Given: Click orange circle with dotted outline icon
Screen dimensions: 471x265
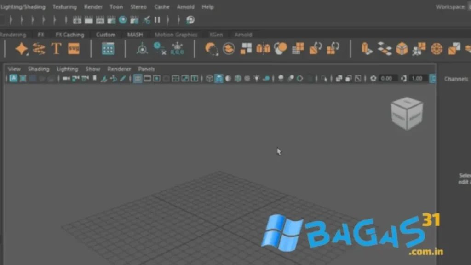Looking at the screenshot, I should coord(212,48).
